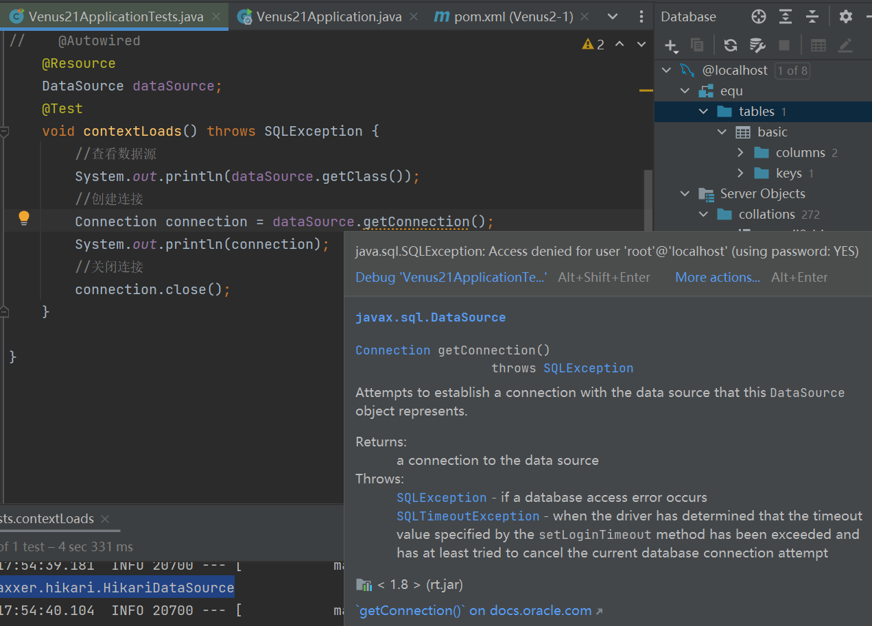The height and width of the screenshot is (626, 872).
Task: Expand the keys folder
Action: pyautogui.click(x=740, y=173)
